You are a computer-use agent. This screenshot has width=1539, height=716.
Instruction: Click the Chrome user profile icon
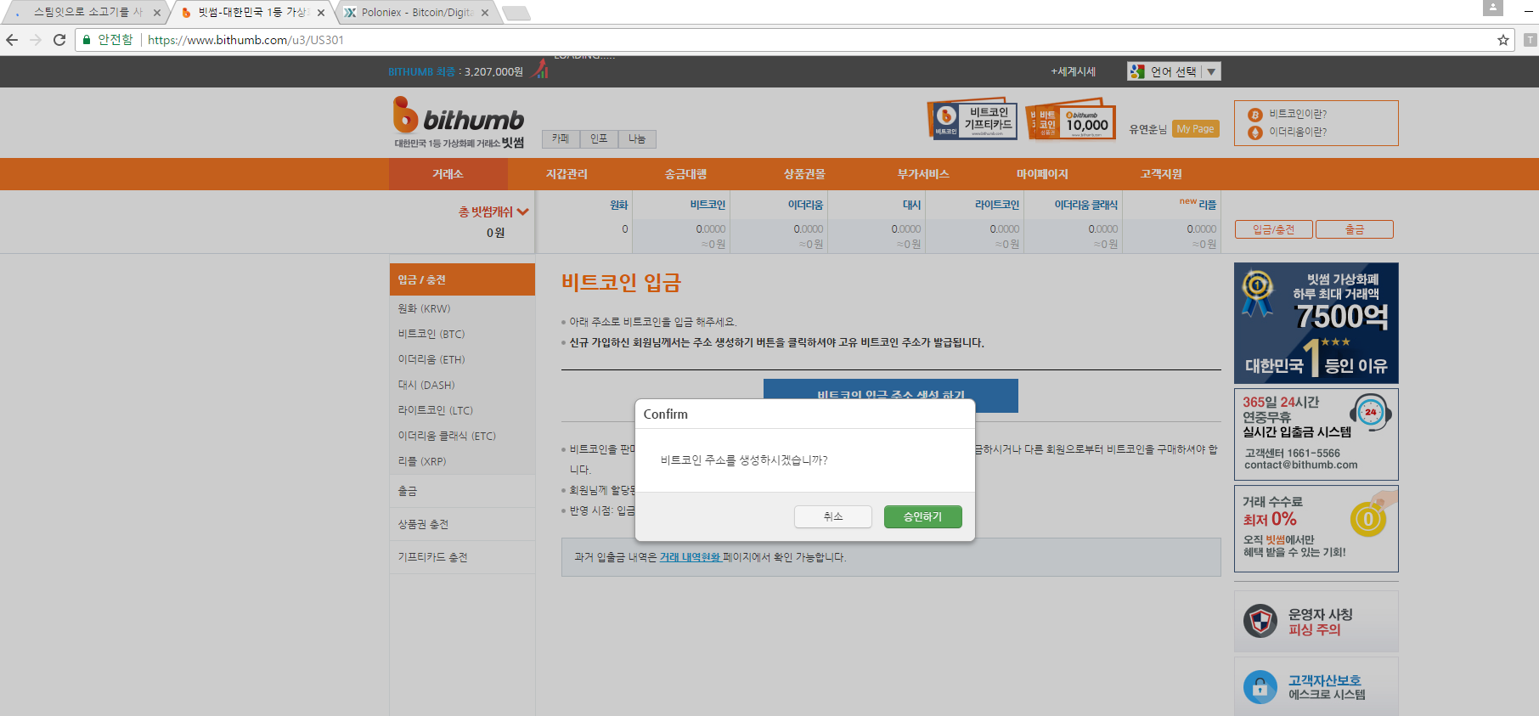pos(1493,8)
